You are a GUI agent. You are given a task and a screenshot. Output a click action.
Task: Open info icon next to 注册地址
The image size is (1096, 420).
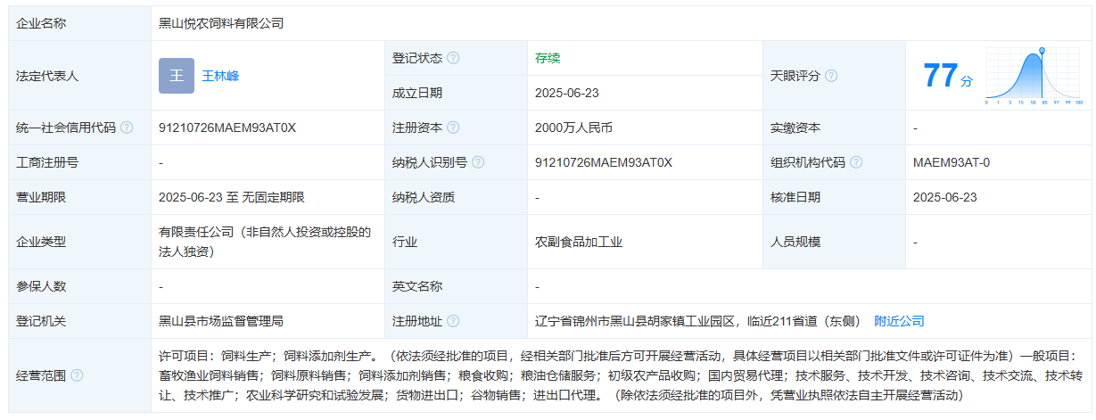point(453,321)
